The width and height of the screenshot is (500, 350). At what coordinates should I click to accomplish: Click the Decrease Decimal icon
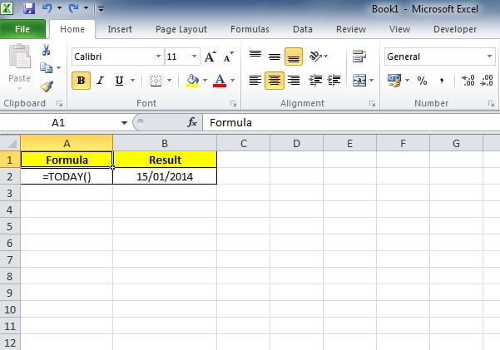pyautogui.click(x=487, y=81)
